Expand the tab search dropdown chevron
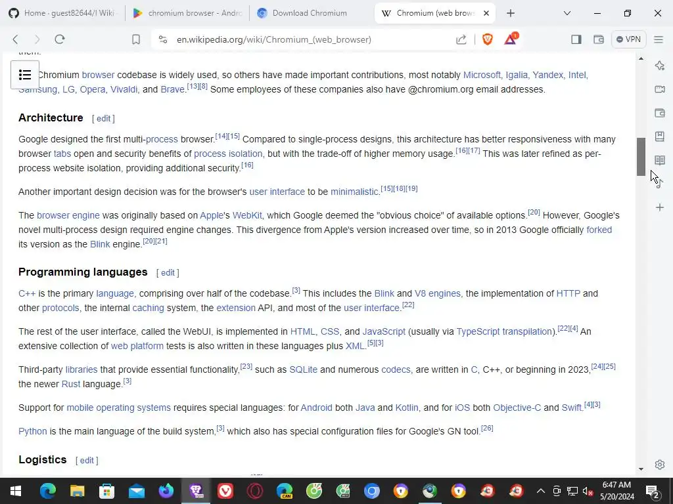The image size is (673, 504). 567,13
